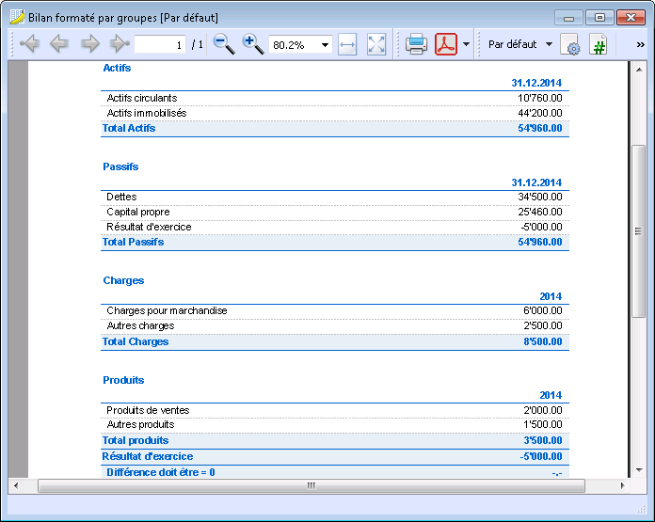Image resolution: width=655 pixels, height=522 pixels.
Task: Click the horizontal scrollbar thumb
Action: click(312, 485)
